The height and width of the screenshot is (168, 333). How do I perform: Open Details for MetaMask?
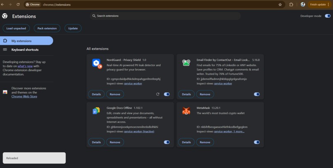pos(186,142)
